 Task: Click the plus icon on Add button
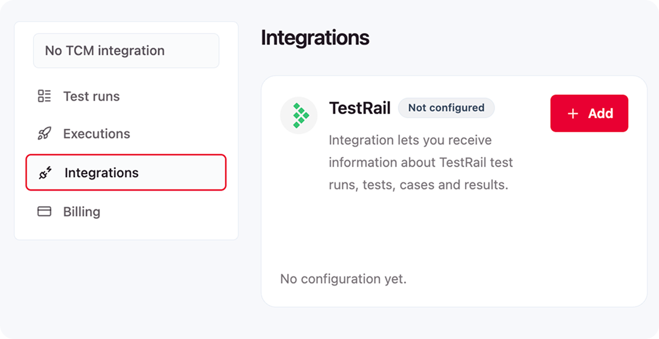(573, 114)
